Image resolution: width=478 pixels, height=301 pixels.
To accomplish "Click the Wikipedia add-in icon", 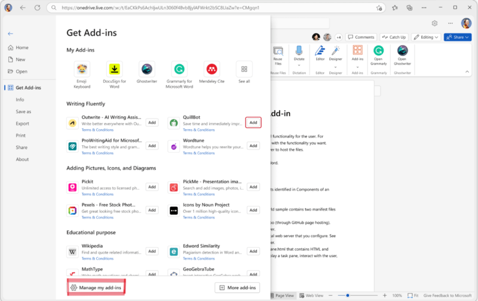I will click(x=72, y=252).
